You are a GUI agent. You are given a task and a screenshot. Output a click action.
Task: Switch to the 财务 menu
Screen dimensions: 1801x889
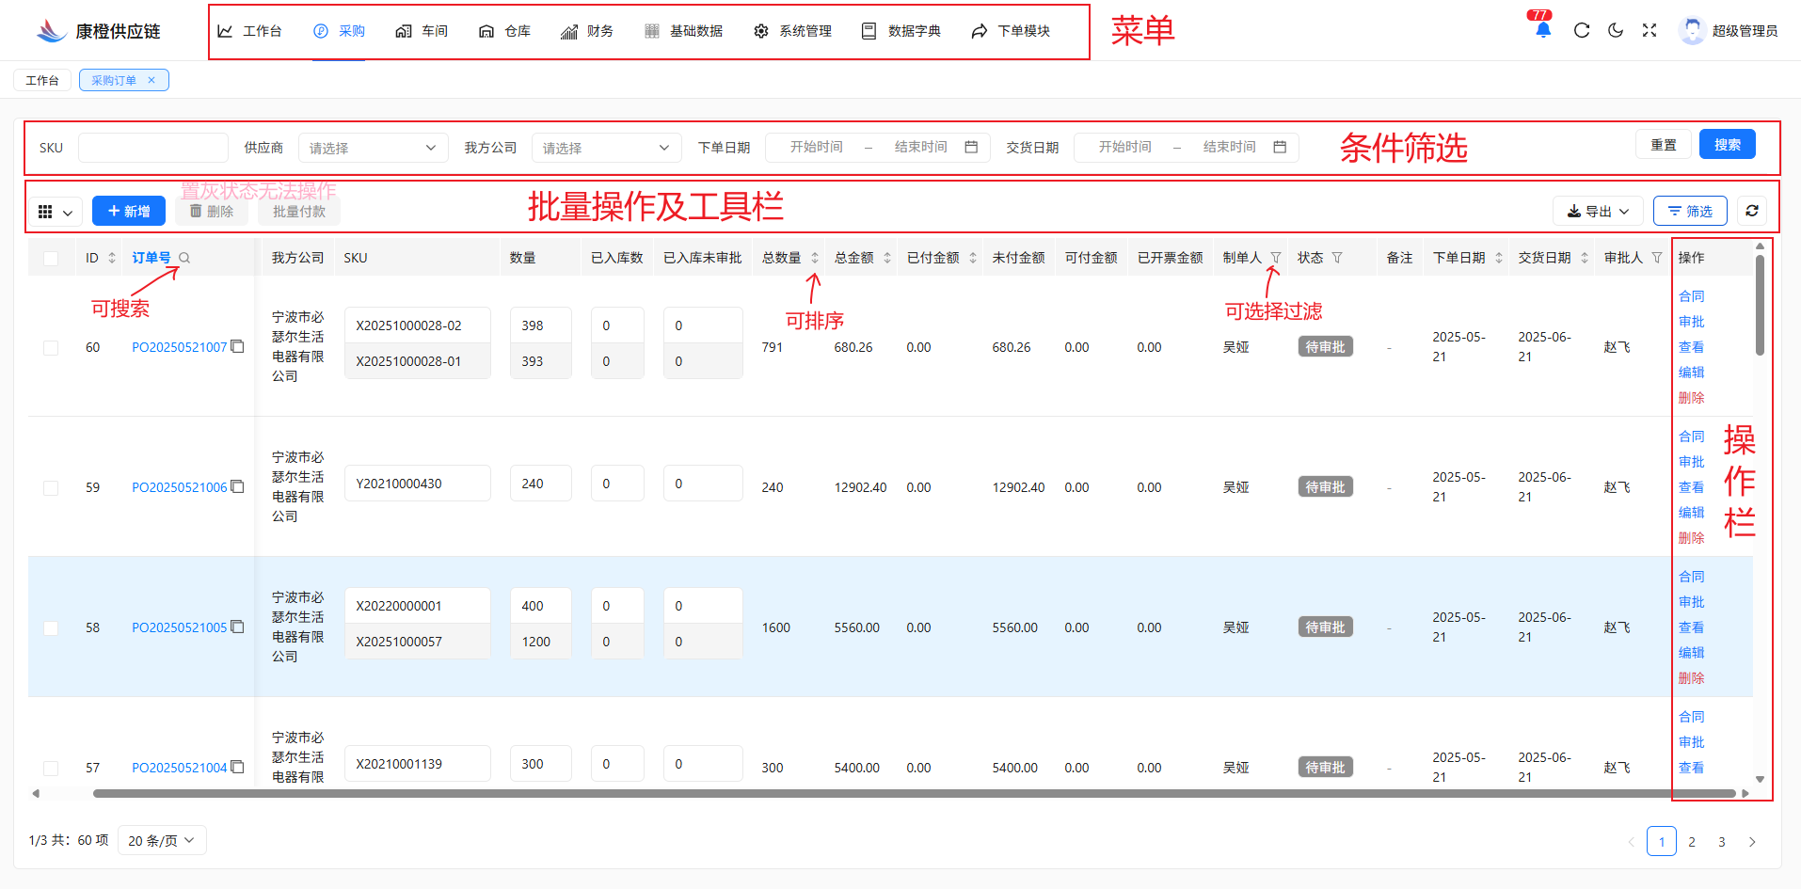point(587,30)
